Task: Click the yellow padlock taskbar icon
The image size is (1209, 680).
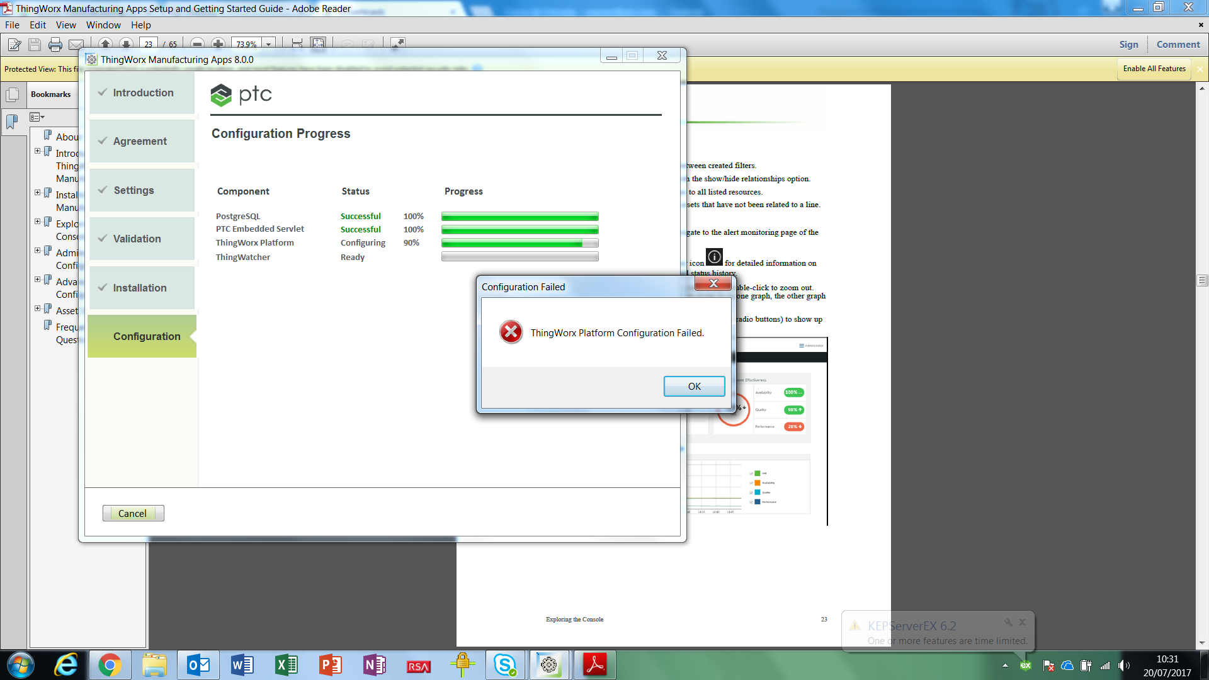Action: (x=462, y=665)
